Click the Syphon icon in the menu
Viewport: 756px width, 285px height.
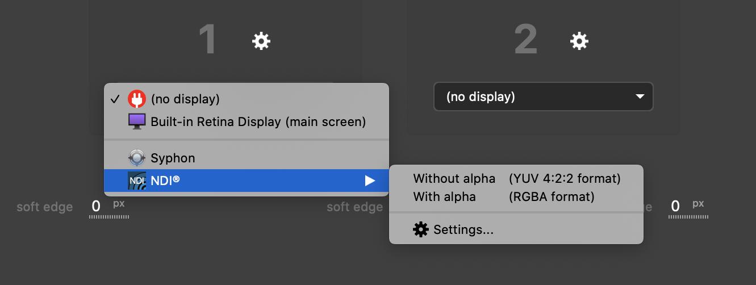137,158
